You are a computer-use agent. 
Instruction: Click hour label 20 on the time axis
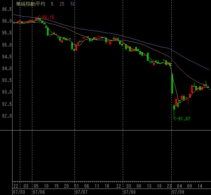66,186
